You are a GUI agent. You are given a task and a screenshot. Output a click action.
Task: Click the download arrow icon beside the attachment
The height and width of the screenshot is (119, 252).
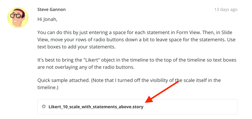[44, 107]
